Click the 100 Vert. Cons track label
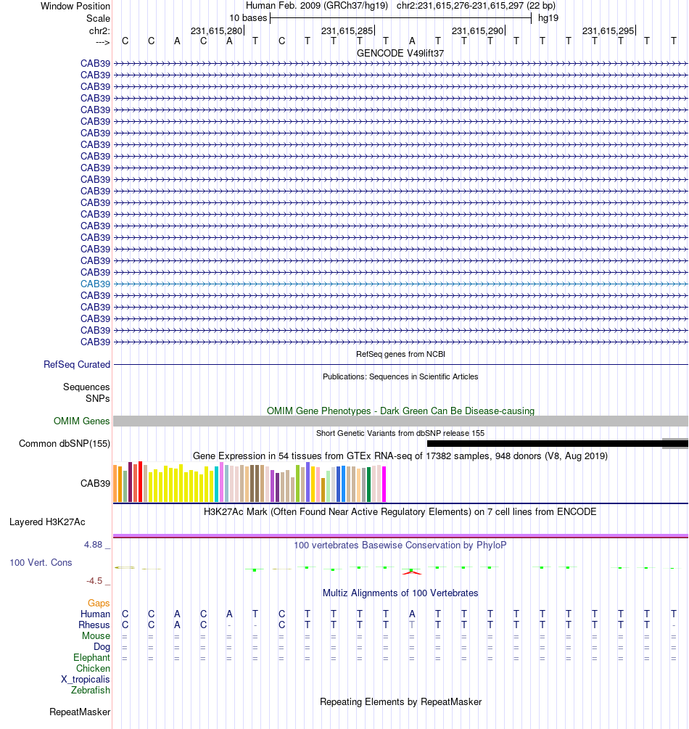Image resolution: width=689 pixels, height=729 pixels. tap(41, 563)
